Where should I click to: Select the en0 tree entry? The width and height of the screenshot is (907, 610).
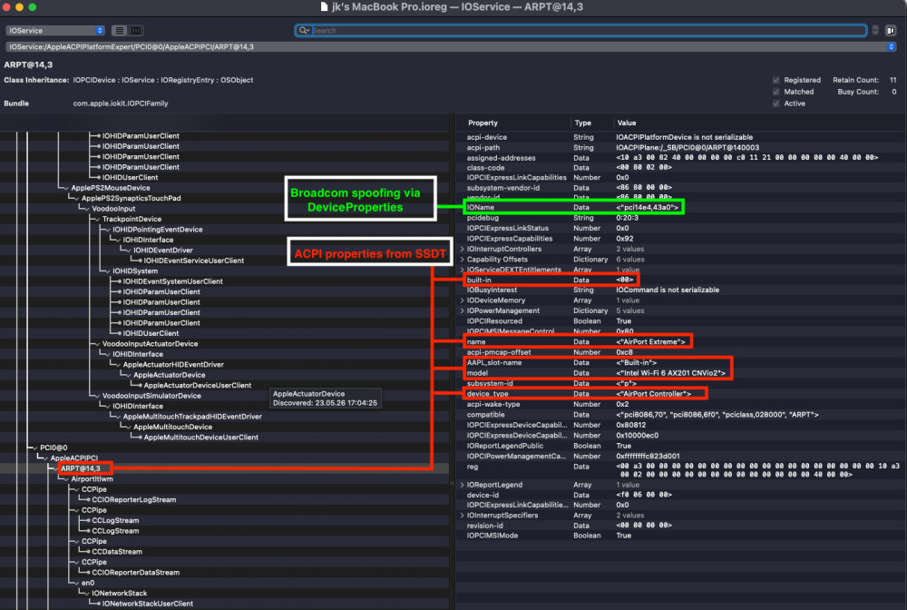[x=88, y=584]
